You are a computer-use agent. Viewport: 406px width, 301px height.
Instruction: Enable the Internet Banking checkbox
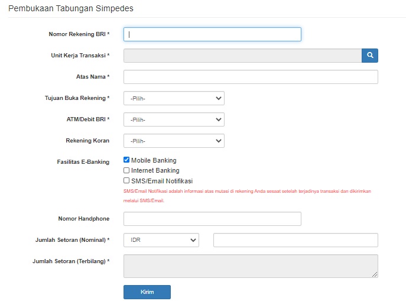(126, 170)
